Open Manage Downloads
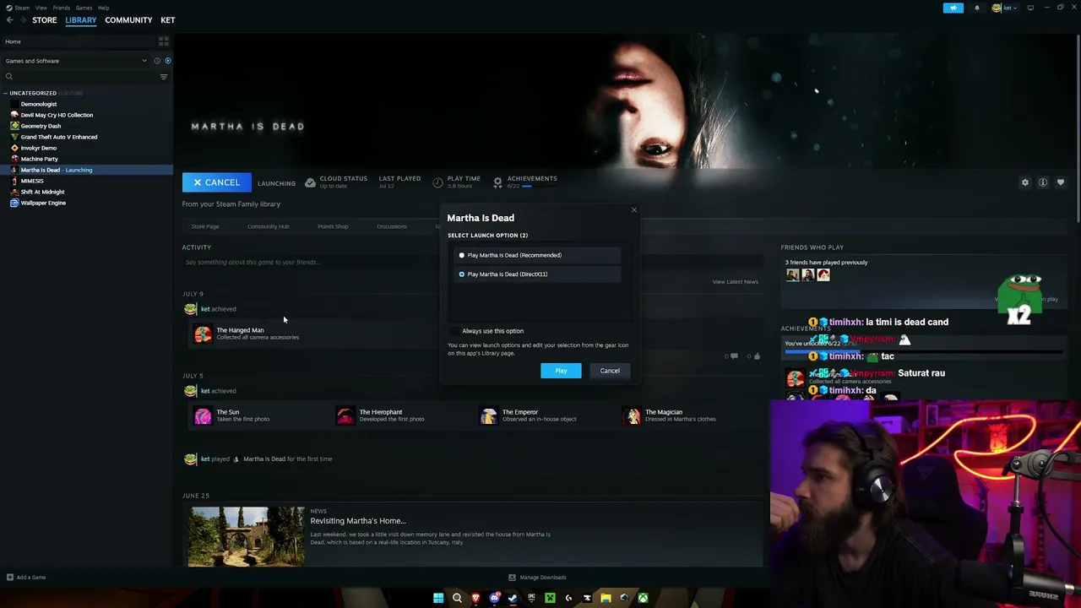 537,578
